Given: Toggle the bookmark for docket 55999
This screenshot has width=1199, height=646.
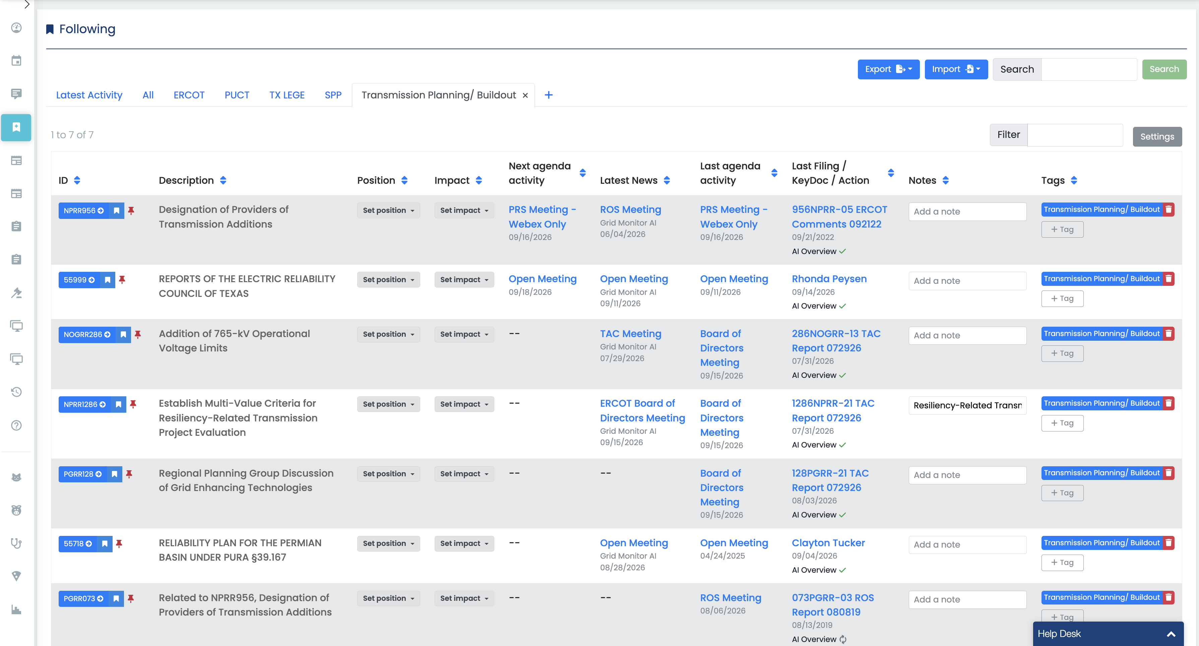Looking at the screenshot, I should click(108, 280).
